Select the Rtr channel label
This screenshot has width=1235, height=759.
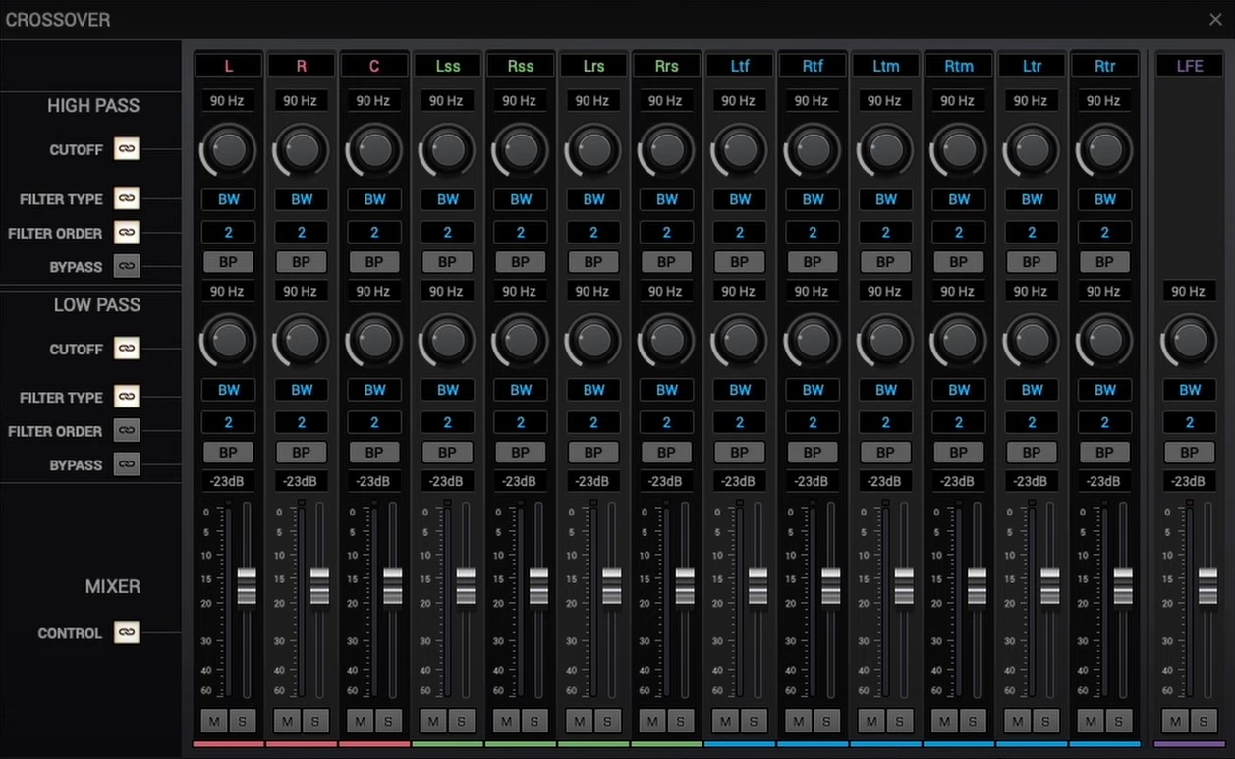point(1105,66)
